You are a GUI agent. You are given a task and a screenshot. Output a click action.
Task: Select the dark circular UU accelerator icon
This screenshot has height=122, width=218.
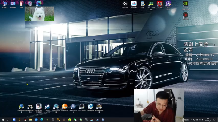pos(56,108)
